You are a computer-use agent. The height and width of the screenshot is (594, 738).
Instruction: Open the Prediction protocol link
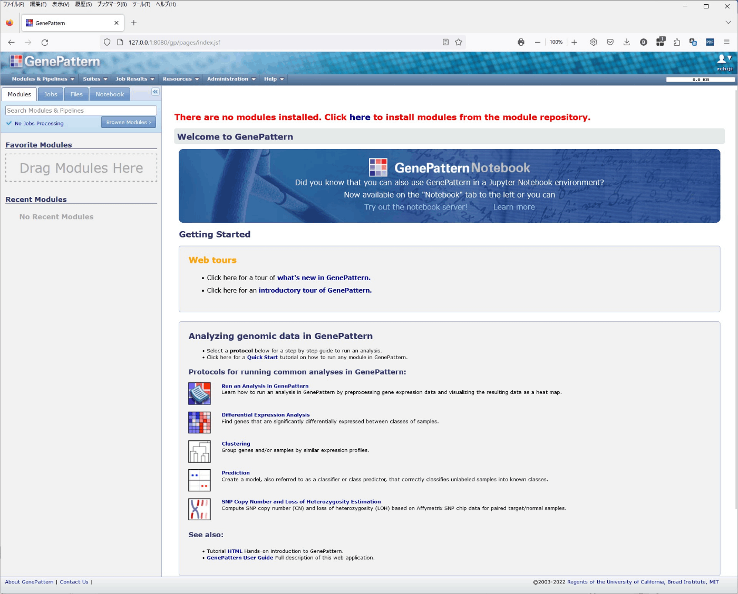(x=236, y=473)
